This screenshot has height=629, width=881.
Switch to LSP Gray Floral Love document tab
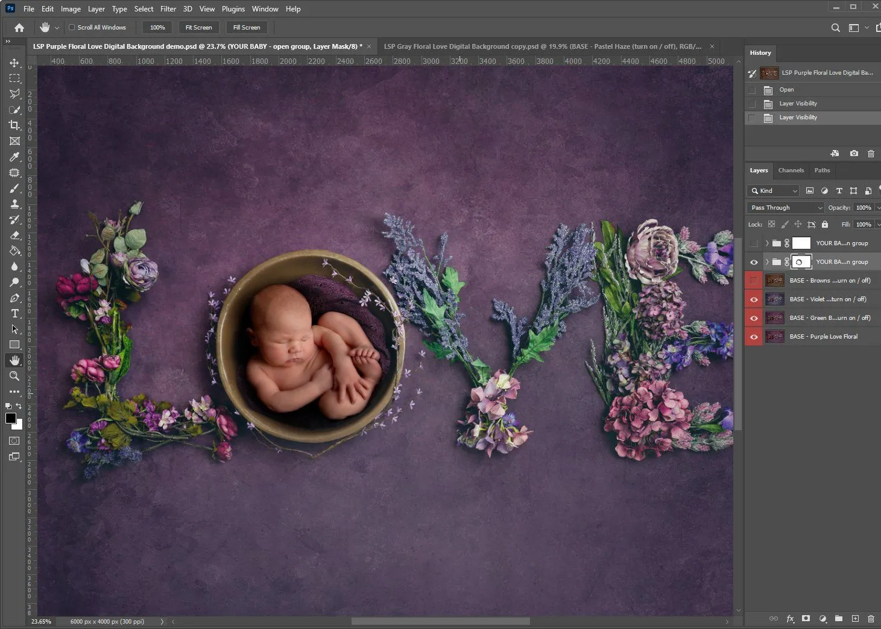point(543,46)
